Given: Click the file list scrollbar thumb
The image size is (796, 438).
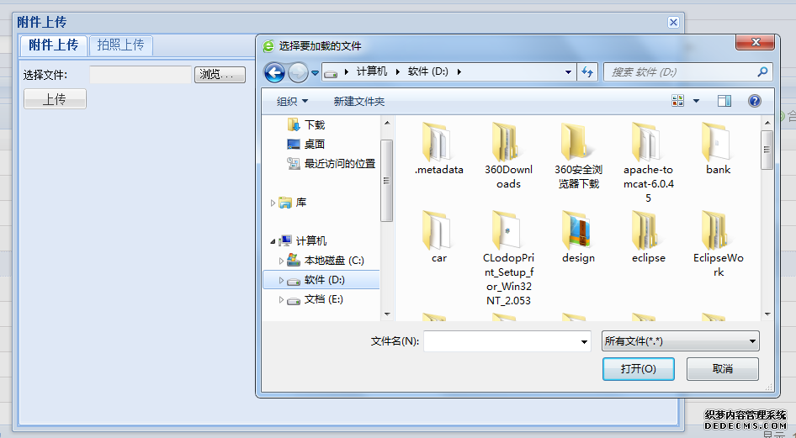Looking at the screenshot, I should pos(767,150).
